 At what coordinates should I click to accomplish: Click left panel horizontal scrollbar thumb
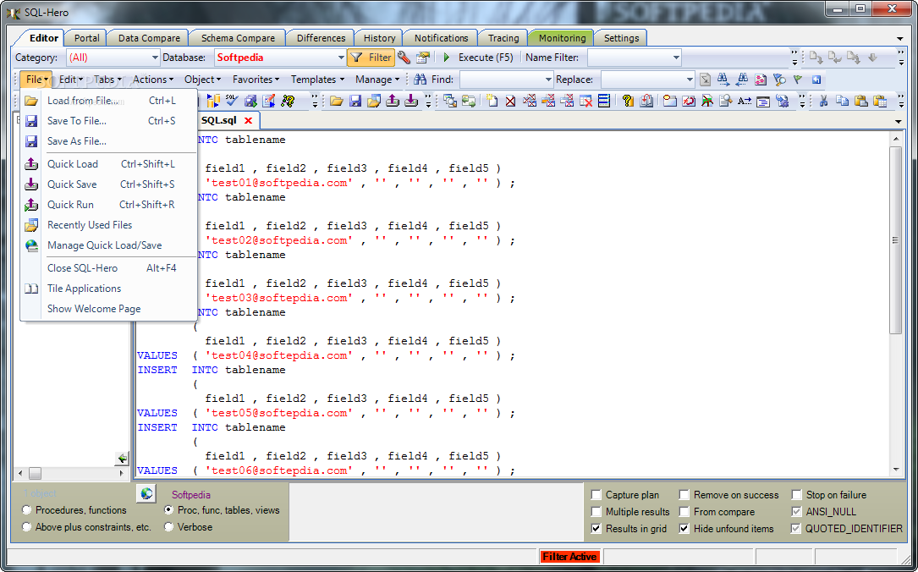36,473
